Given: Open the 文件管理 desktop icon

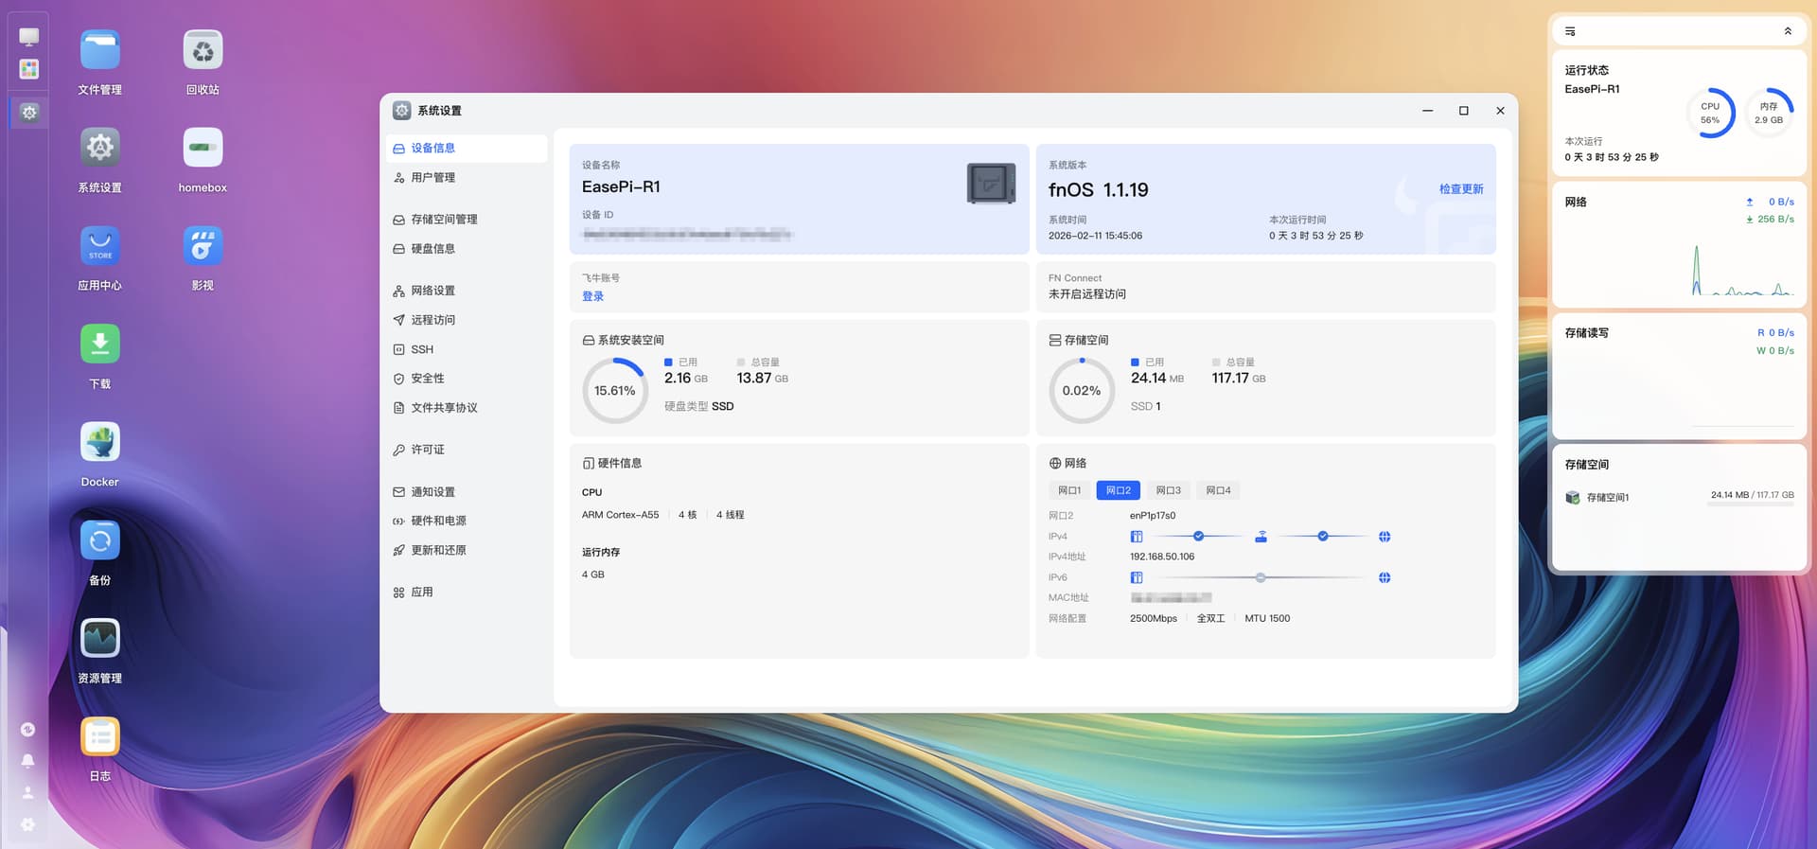Looking at the screenshot, I should tap(99, 51).
